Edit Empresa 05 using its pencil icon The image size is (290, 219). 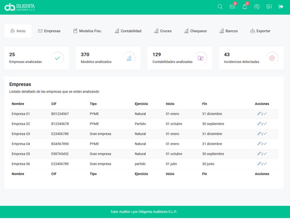tap(259, 154)
